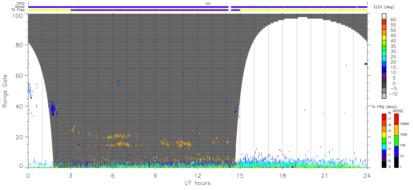Click the red top segment of NOISE color bar
The image size is (413, 190).
click(397, 119)
